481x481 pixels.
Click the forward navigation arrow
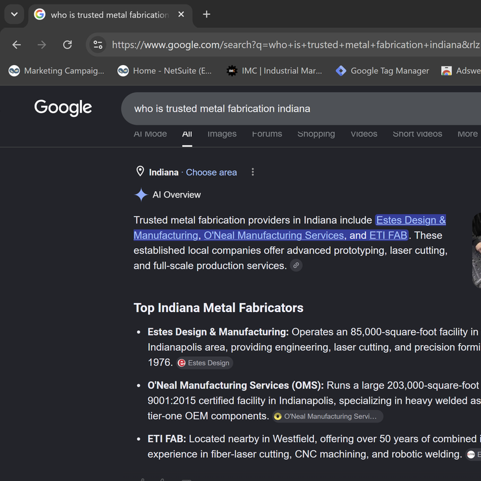tap(42, 45)
